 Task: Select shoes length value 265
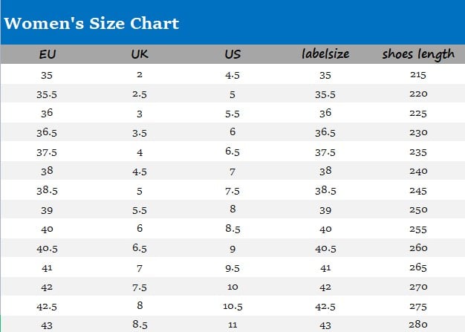click(x=418, y=267)
